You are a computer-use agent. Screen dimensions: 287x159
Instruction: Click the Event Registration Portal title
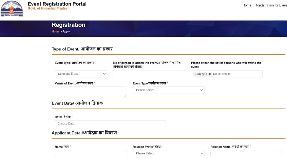[x=57, y=4]
